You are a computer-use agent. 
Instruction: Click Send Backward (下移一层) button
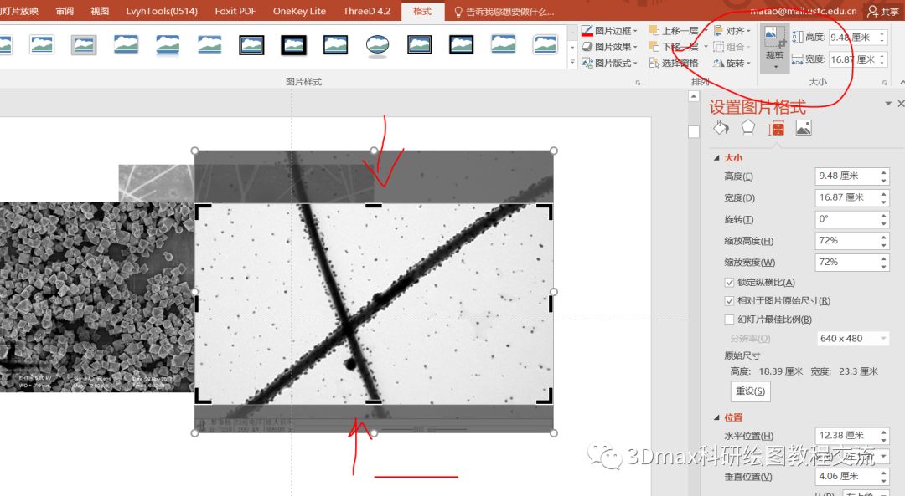click(x=674, y=47)
